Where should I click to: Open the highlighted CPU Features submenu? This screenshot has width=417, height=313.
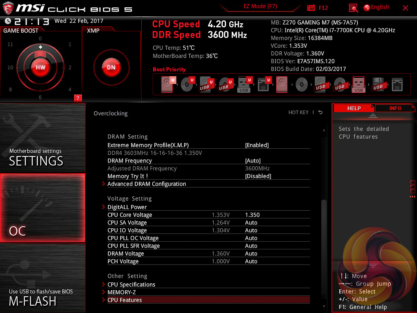click(208, 300)
